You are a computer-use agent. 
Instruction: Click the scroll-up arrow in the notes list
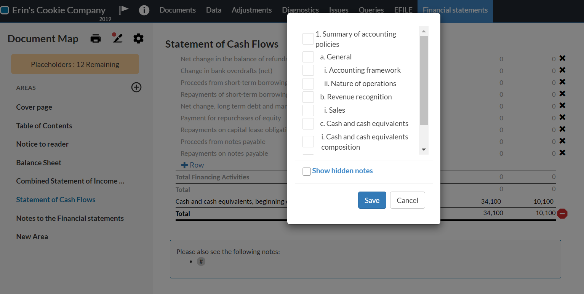point(423,30)
